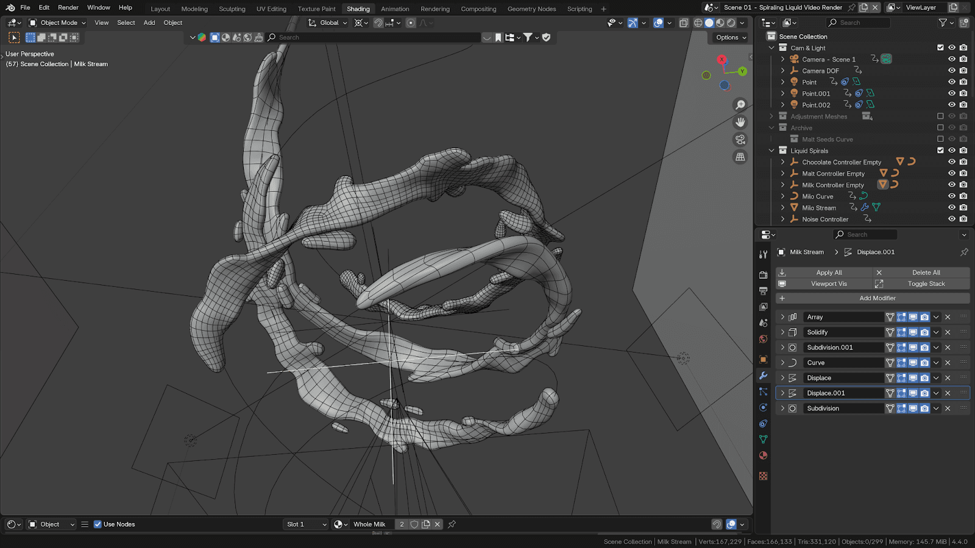
Task: Open the Object Mode dropdown
Action: click(58, 23)
